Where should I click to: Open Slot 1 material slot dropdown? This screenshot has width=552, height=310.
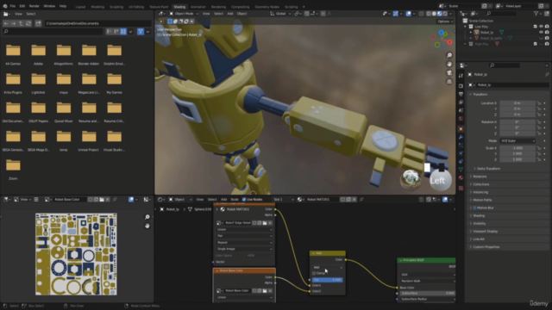284,199
